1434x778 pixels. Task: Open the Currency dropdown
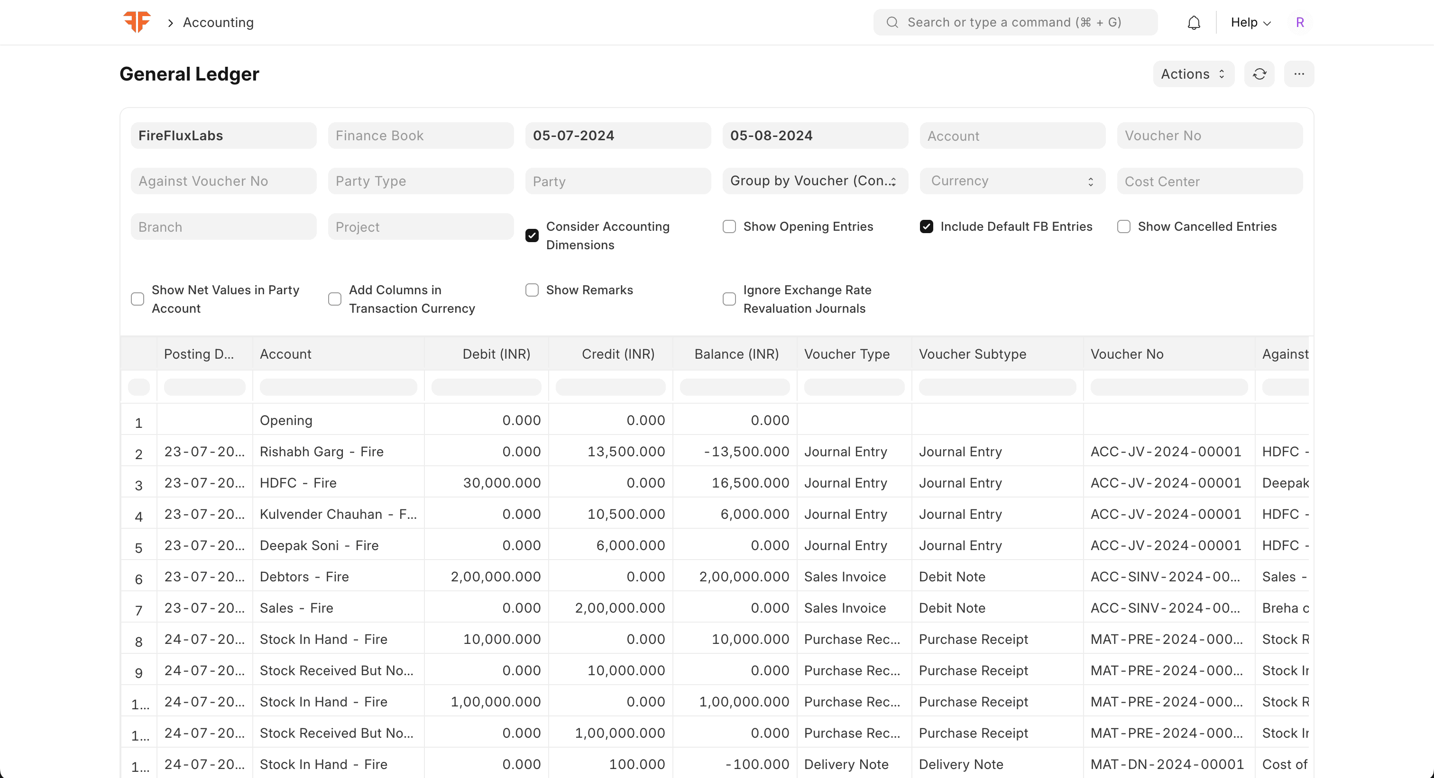(1012, 181)
